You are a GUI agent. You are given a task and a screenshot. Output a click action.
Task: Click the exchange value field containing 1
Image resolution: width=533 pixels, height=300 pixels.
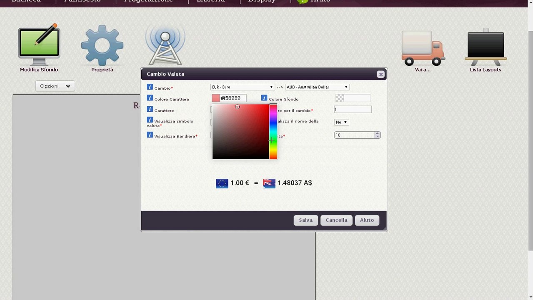(353, 109)
